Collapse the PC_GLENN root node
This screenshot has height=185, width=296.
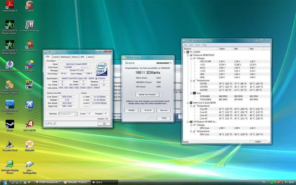point(184,52)
